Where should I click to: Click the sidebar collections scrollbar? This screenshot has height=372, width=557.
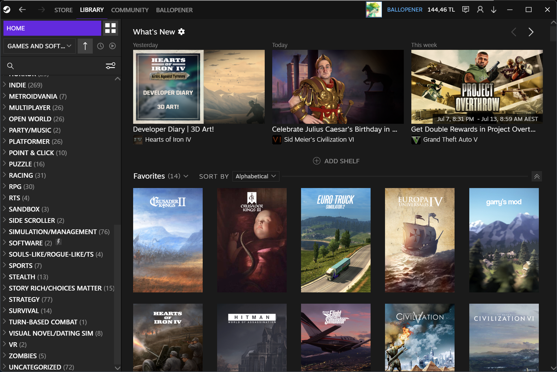(117, 295)
